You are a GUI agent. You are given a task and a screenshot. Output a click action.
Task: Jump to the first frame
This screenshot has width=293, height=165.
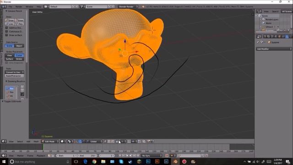click(120, 156)
